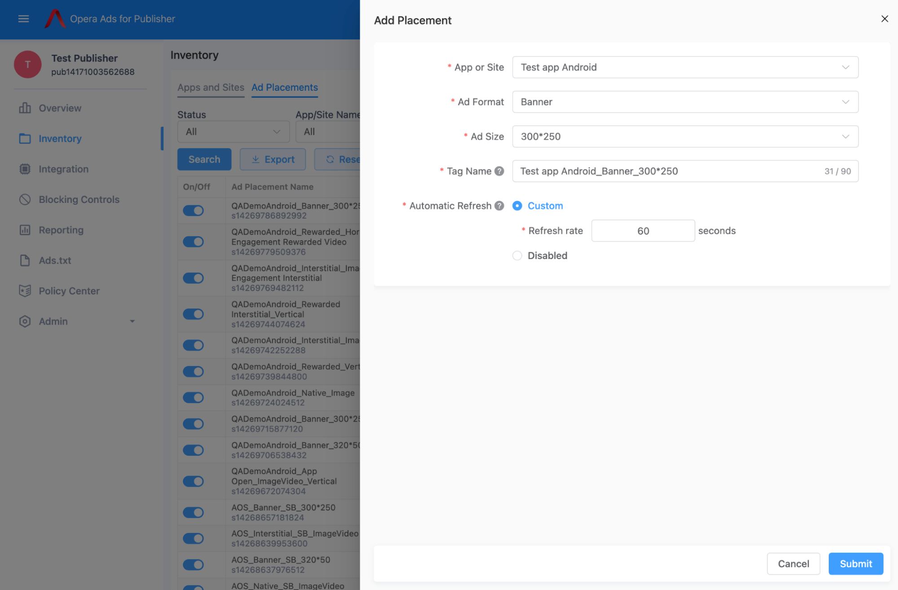Open the Ad Size dropdown

click(x=685, y=136)
